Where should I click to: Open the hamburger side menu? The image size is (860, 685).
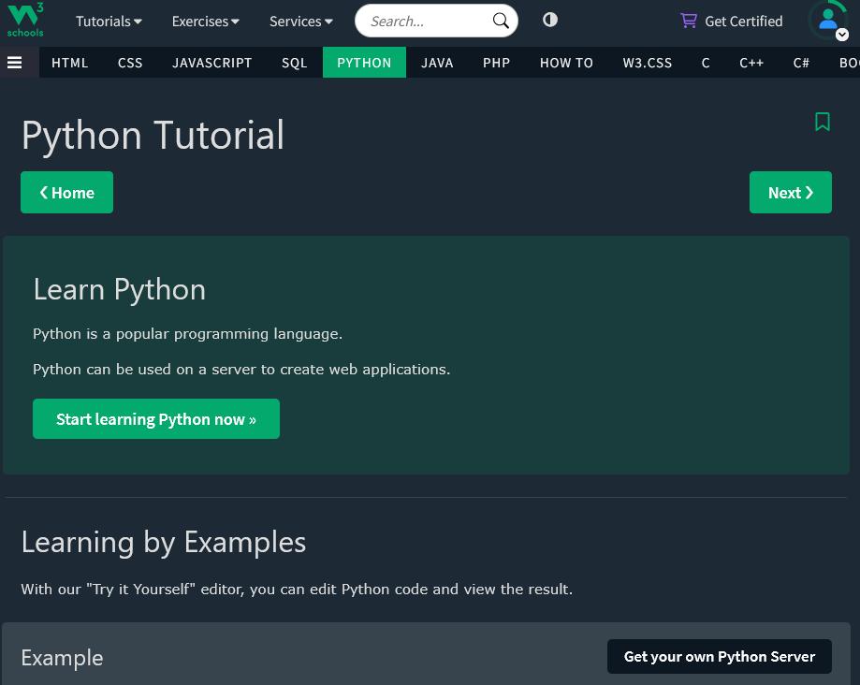click(x=15, y=63)
